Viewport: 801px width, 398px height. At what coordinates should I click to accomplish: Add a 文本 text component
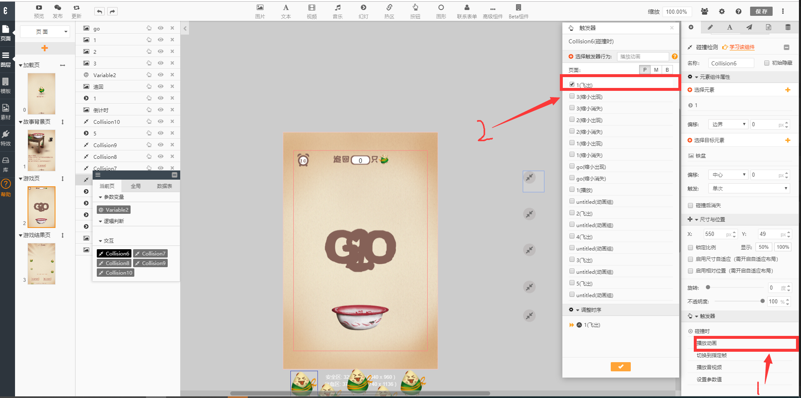coord(286,11)
